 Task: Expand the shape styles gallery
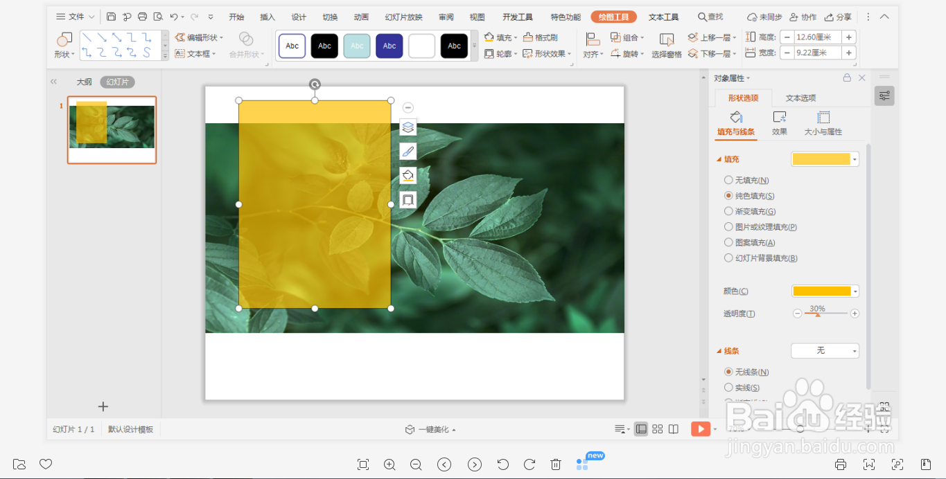point(475,46)
